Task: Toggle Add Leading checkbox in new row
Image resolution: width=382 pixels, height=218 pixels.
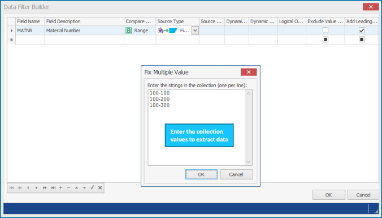Action: tap(362, 39)
